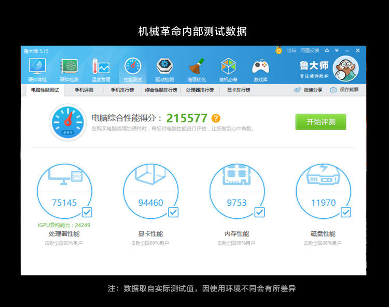
Task: Click the green 开始评测 button
Action: coord(321,122)
